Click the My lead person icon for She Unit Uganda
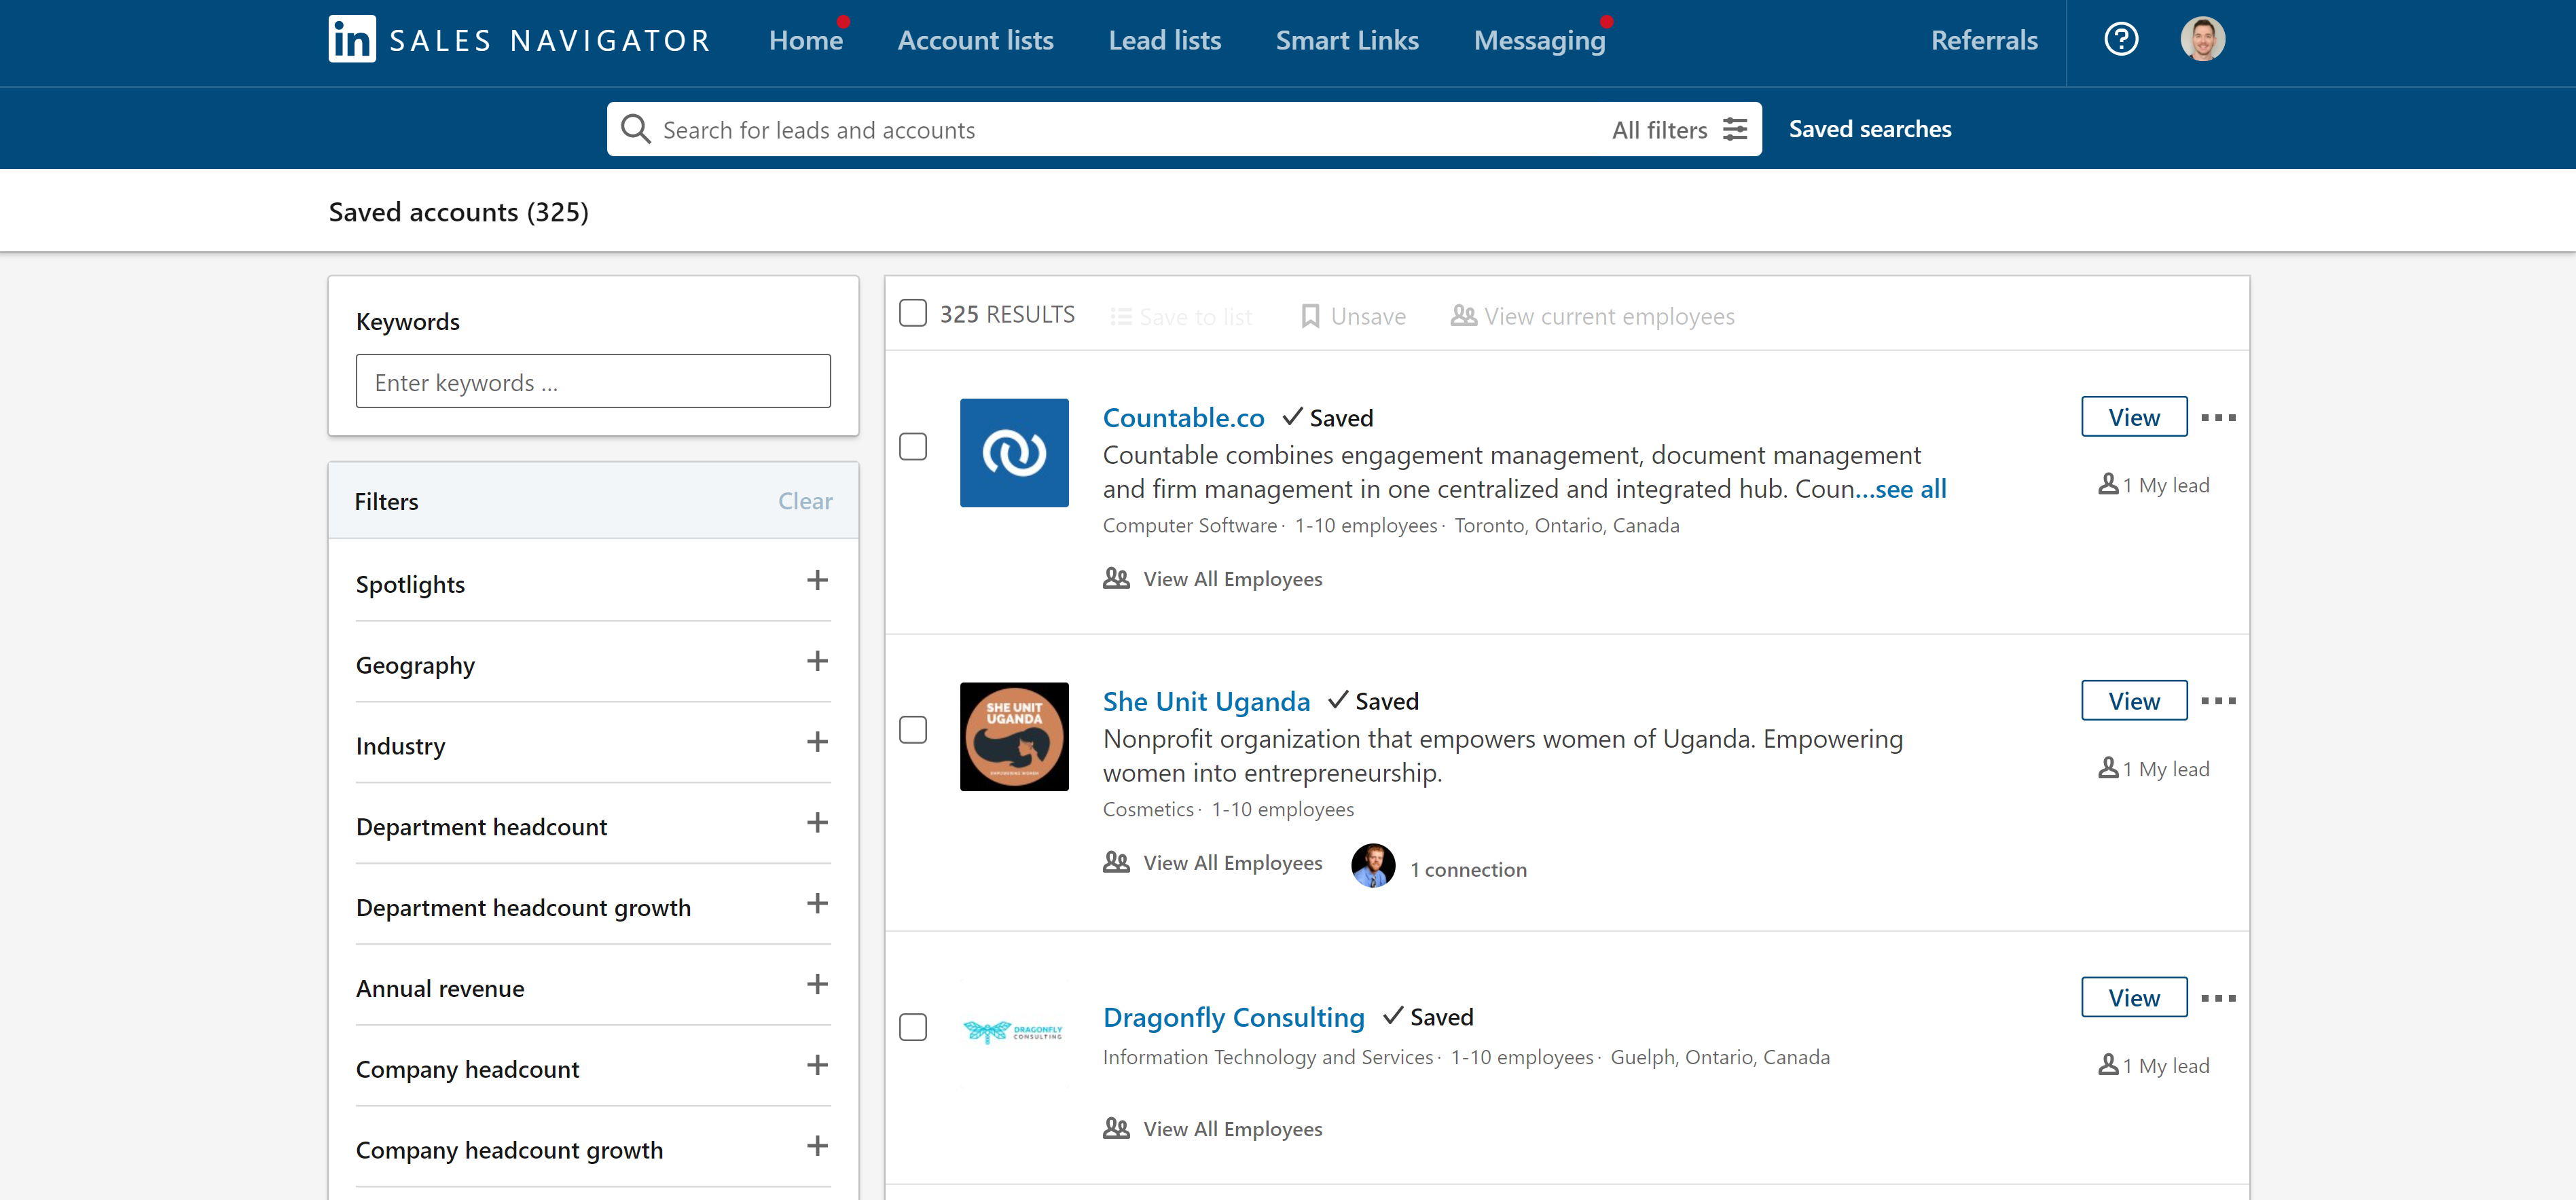 click(2108, 768)
